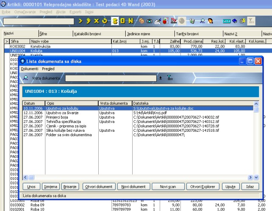Screen dimensions: 272x211
Task: Click the Upute button
Action: 231,186
